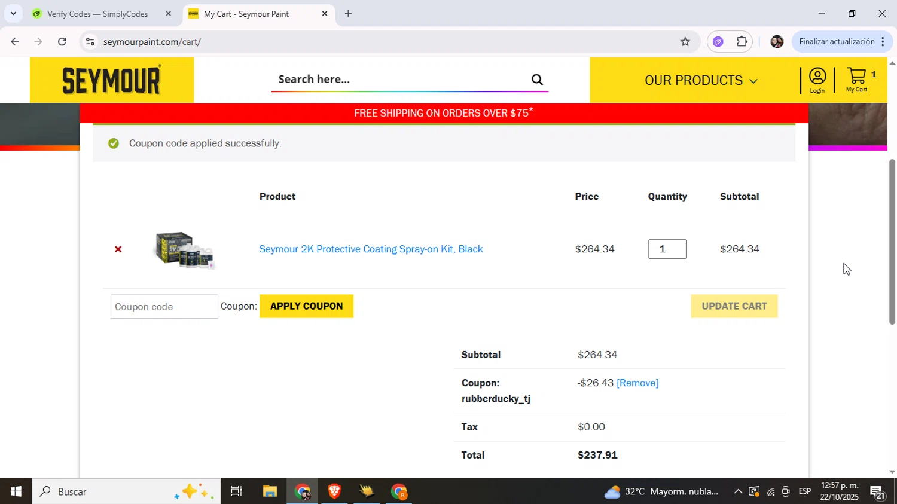Open the Brave browser taskbar icon
This screenshot has height=504, width=897.
pyautogui.click(x=334, y=491)
